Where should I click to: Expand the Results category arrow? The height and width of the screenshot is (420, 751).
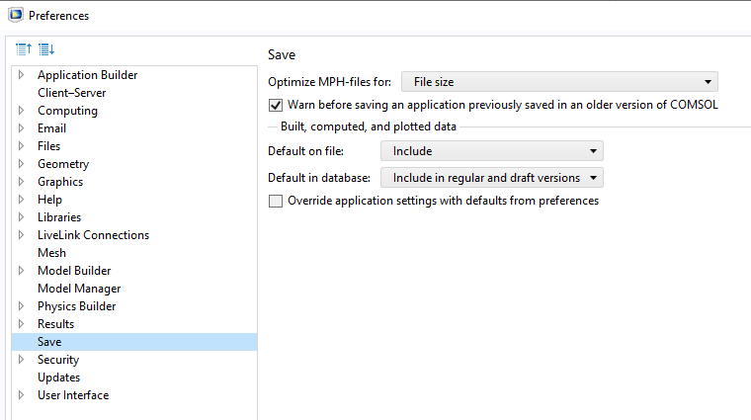[x=21, y=324]
